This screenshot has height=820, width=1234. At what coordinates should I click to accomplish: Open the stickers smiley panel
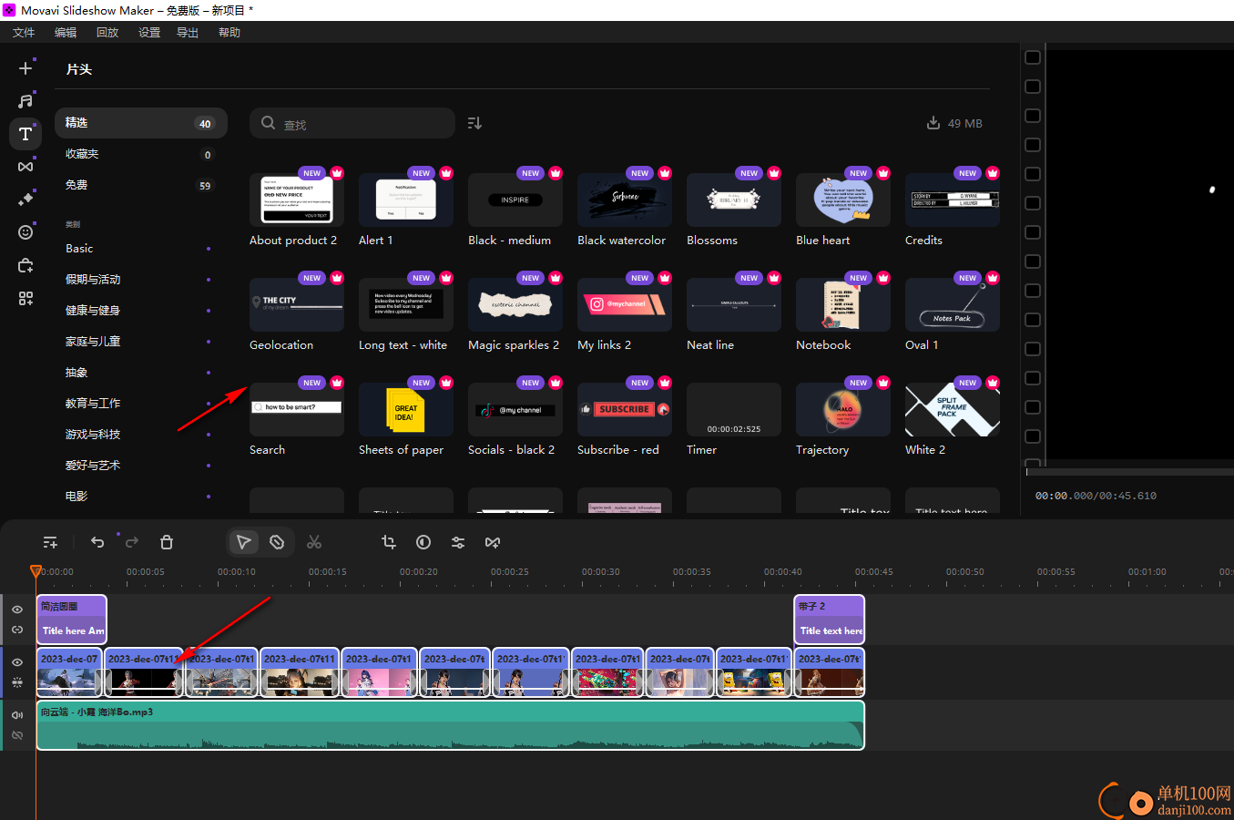tap(25, 232)
